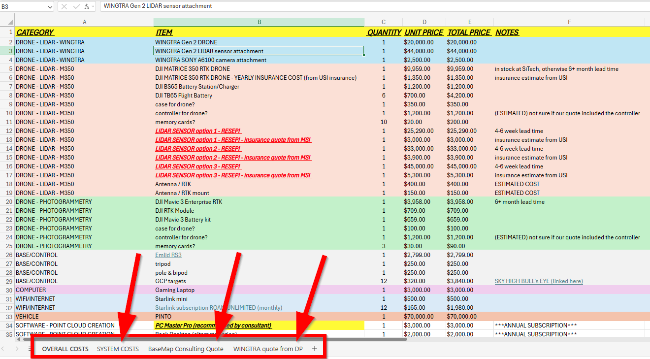Open the BaseMap Consulting Quote tab
Screen dimensions: 650x359
coord(186,349)
